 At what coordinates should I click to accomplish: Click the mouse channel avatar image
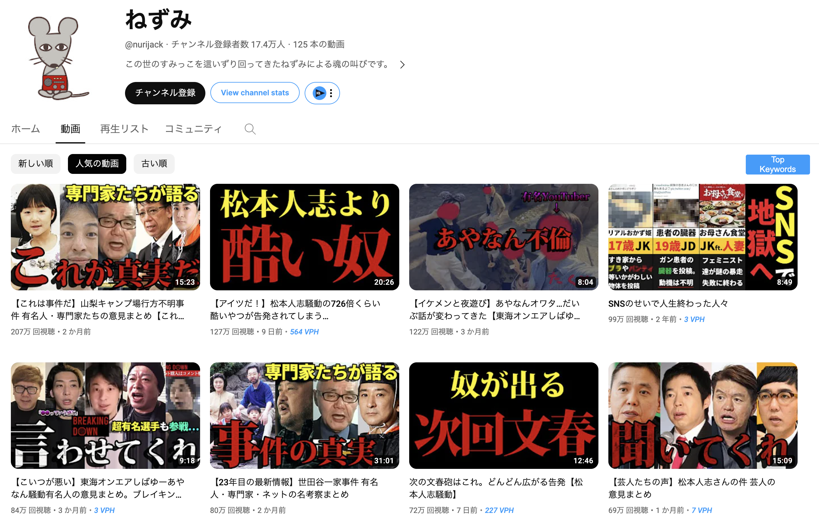point(58,58)
